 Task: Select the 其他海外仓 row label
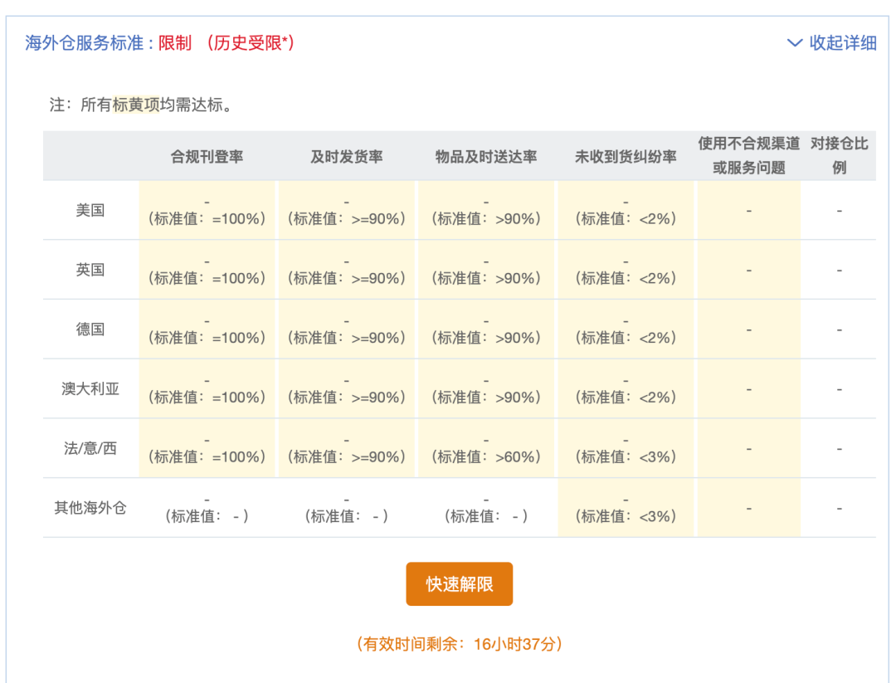[x=90, y=508]
